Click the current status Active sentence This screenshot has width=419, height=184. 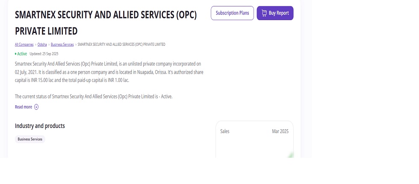coord(94,97)
